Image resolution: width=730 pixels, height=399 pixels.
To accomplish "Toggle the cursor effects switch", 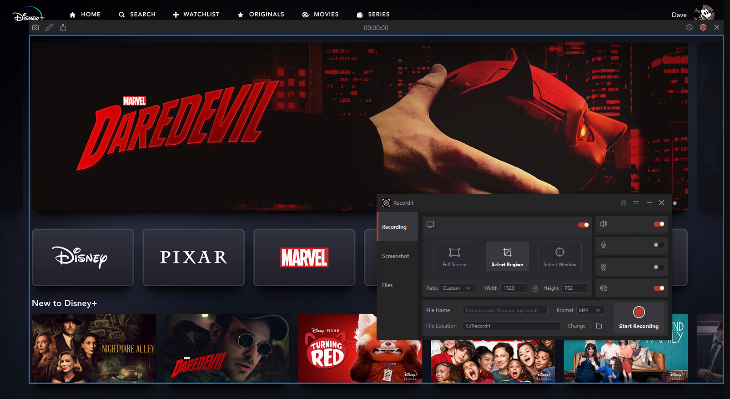I will point(659,288).
